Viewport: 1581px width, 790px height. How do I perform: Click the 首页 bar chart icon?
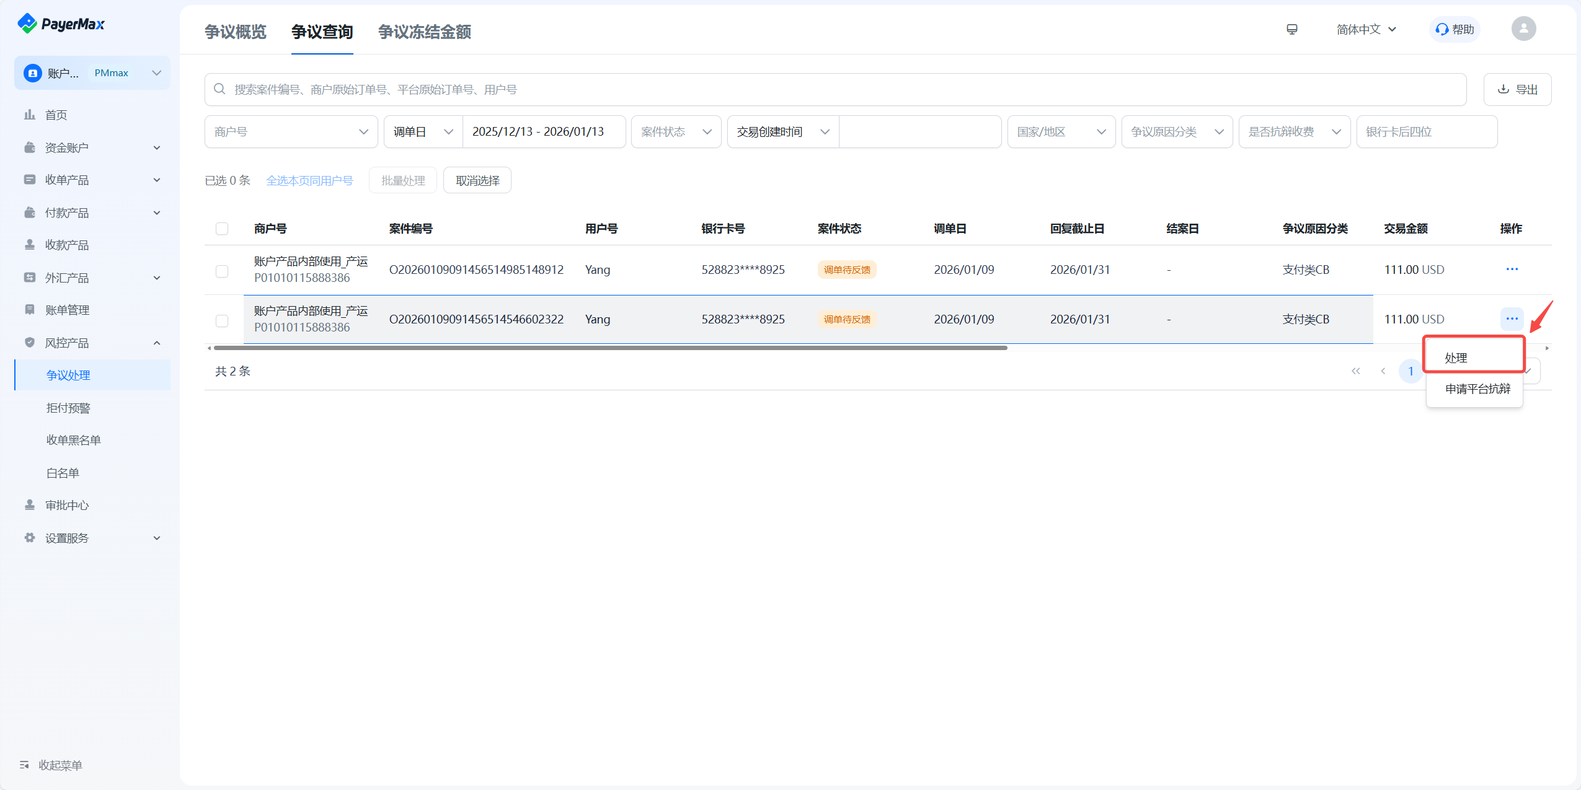(x=30, y=115)
